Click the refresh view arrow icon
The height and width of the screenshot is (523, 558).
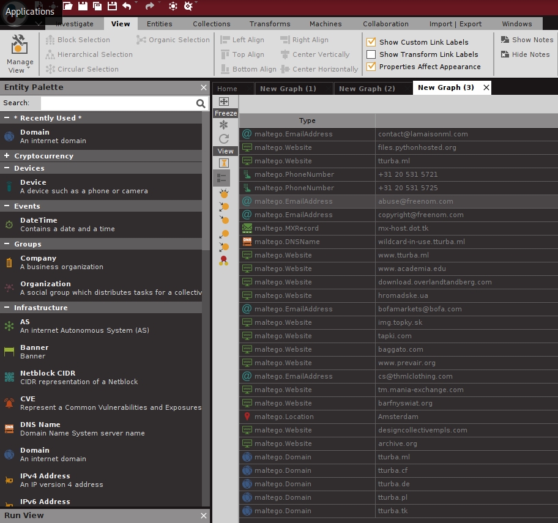click(224, 138)
